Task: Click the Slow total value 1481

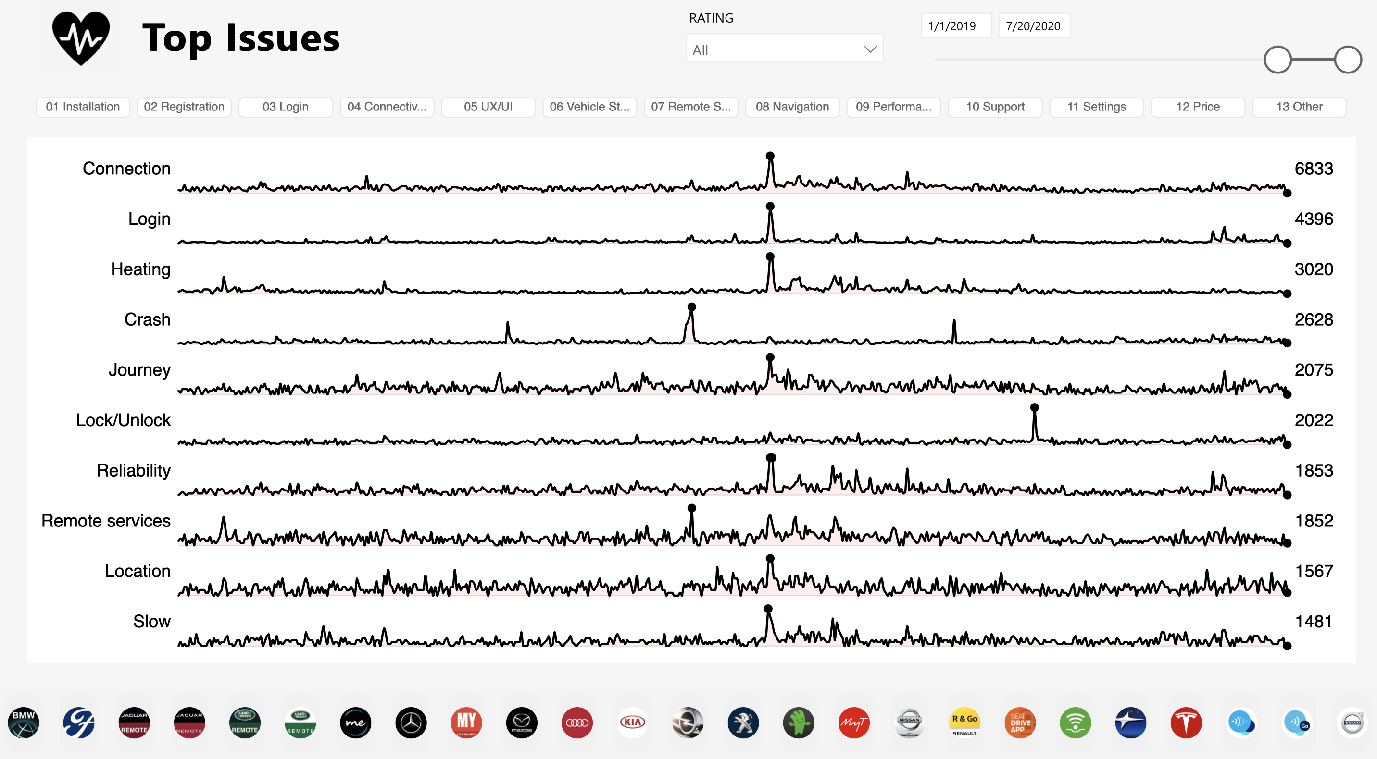Action: click(x=1314, y=621)
